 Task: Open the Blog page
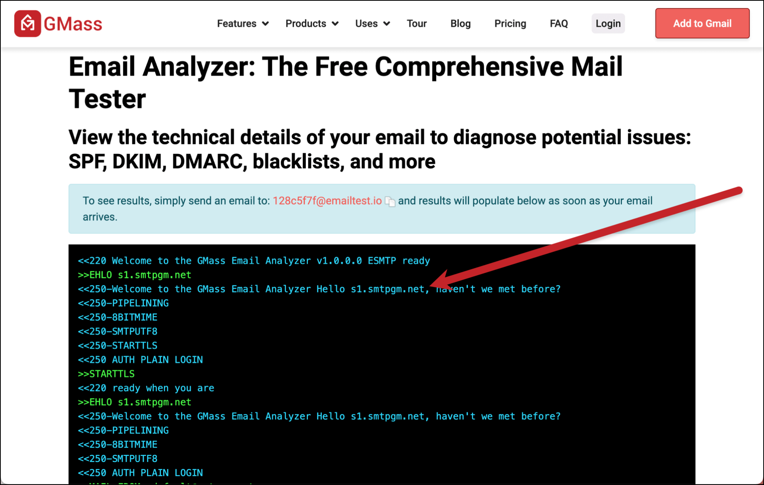[460, 23]
